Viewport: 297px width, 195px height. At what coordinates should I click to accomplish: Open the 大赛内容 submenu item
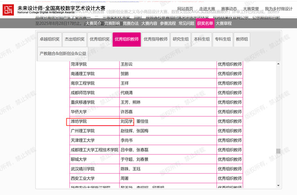tap(149, 23)
